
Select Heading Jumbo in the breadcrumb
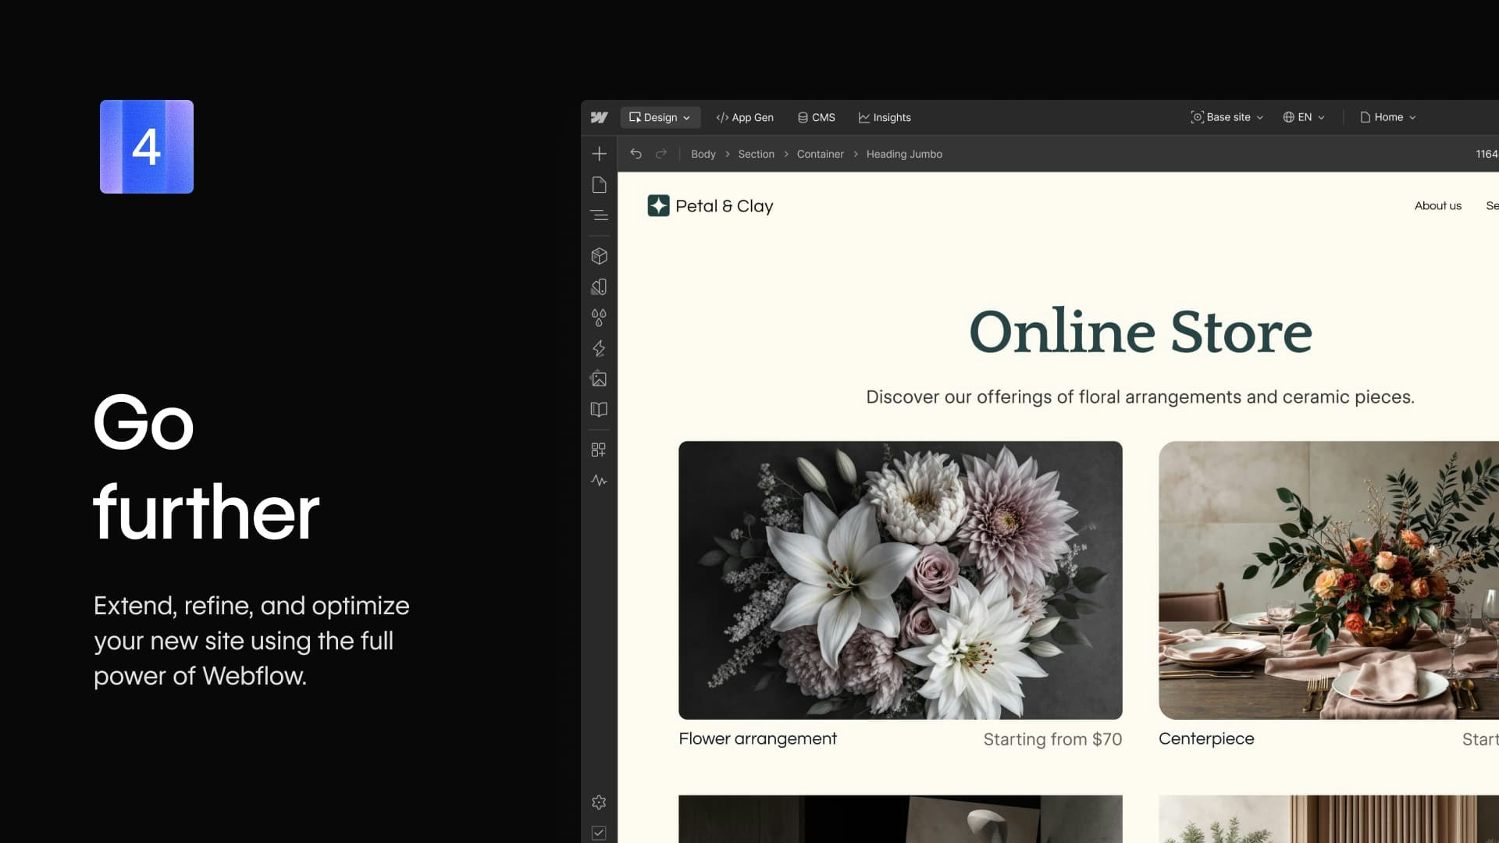pyautogui.click(x=903, y=154)
